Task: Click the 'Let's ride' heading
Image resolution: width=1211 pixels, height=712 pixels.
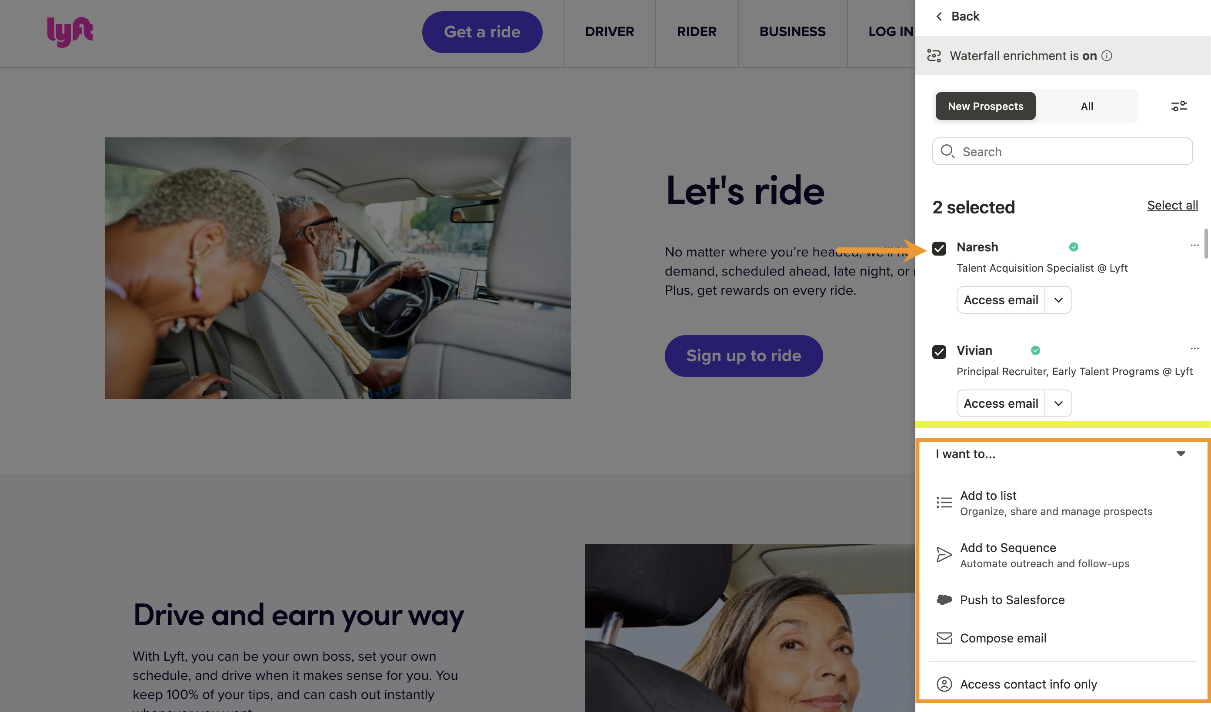Action: (745, 191)
